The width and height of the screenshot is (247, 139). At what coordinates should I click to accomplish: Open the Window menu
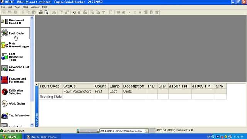pyautogui.click(x=35, y=7)
